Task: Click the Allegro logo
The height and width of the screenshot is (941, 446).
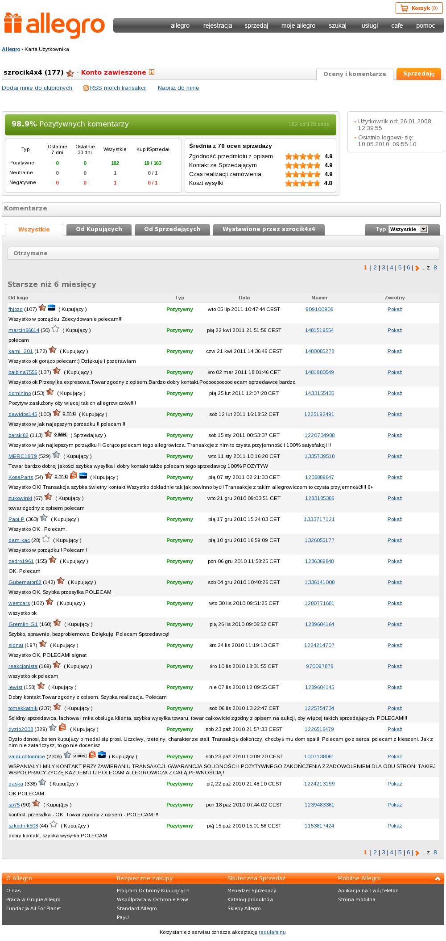Action: click(54, 25)
